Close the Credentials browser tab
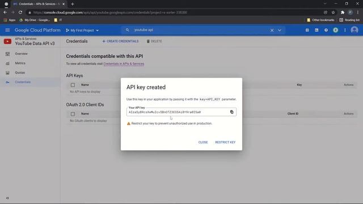Screen dimensions: 363x204 (64, 4)
